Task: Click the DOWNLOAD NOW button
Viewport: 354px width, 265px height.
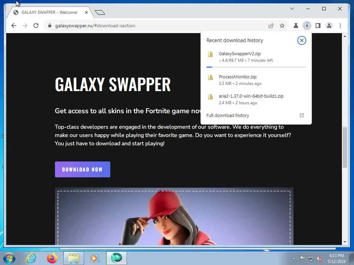Action: 82,169
